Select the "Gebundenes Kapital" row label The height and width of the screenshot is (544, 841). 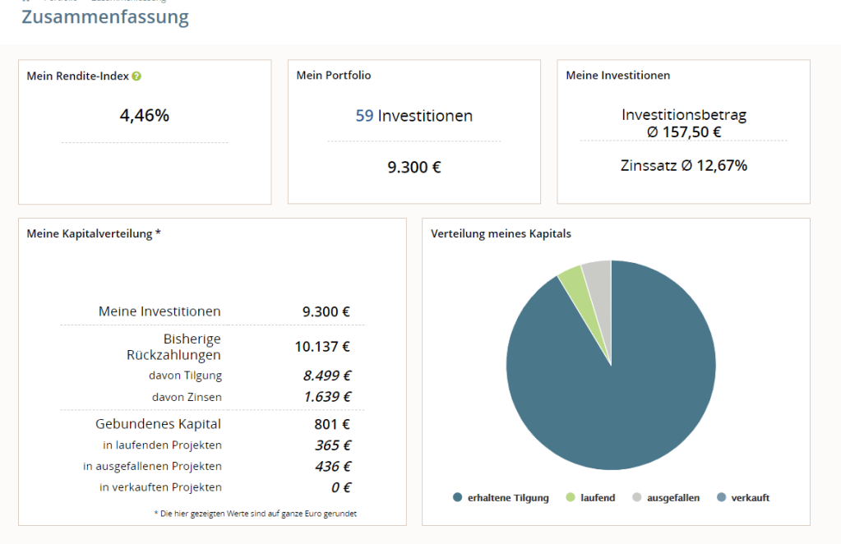pos(158,424)
